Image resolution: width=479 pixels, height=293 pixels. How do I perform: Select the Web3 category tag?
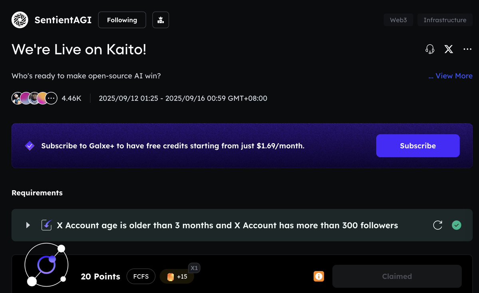point(398,20)
